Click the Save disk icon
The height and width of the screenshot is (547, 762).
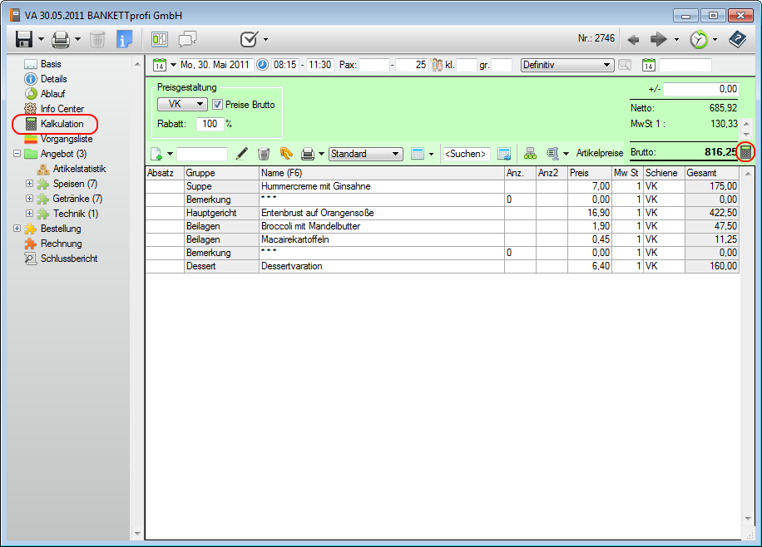point(24,39)
